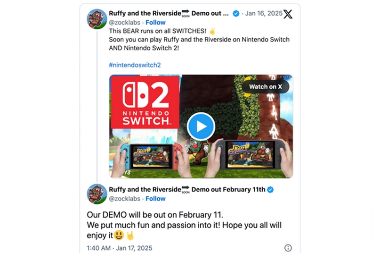Click the account name ending Demo out February 11th
Screen dimensions: 372x253
pyautogui.click(x=187, y=190)
